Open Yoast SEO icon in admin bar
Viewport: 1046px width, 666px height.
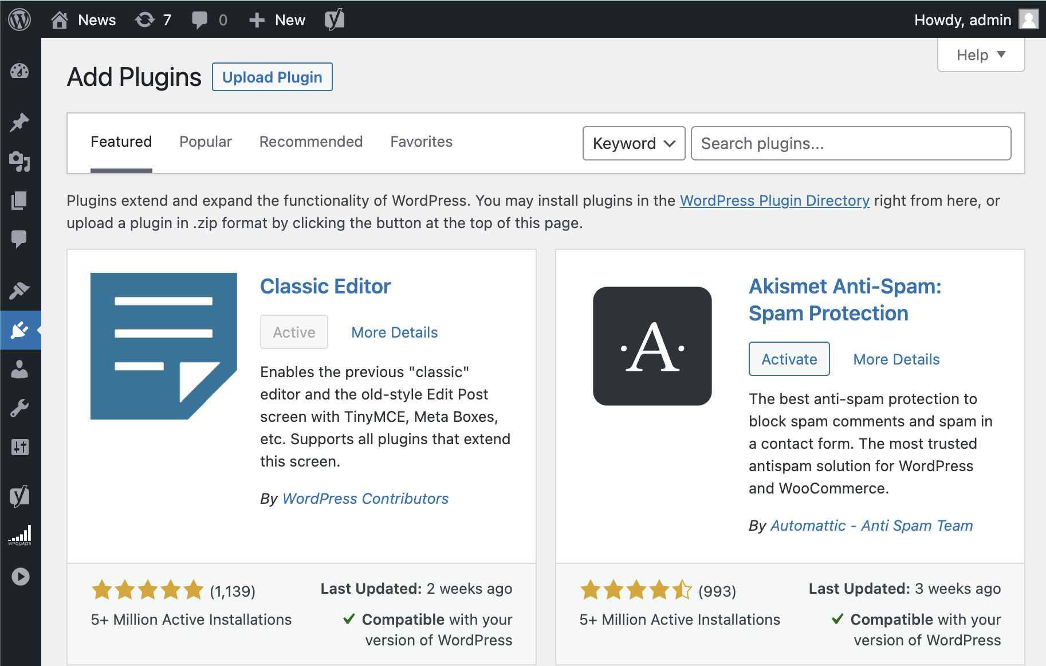[335, 19]
